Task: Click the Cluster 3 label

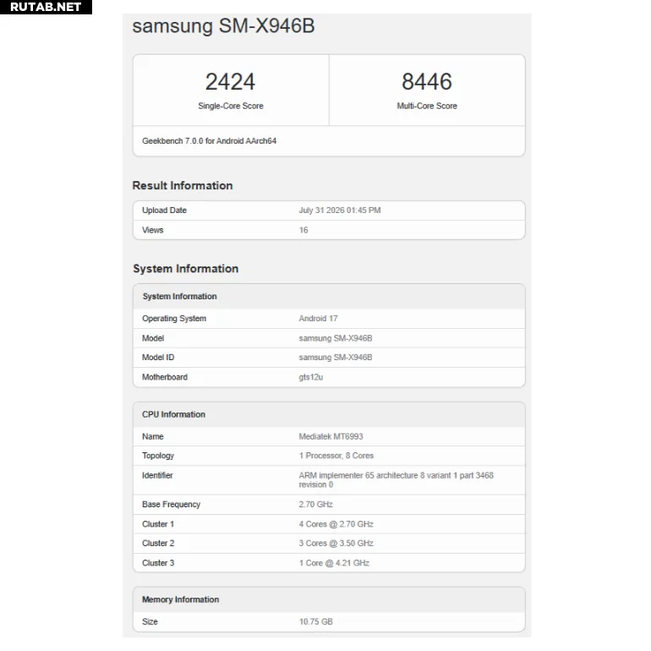Action: point(158,563)
